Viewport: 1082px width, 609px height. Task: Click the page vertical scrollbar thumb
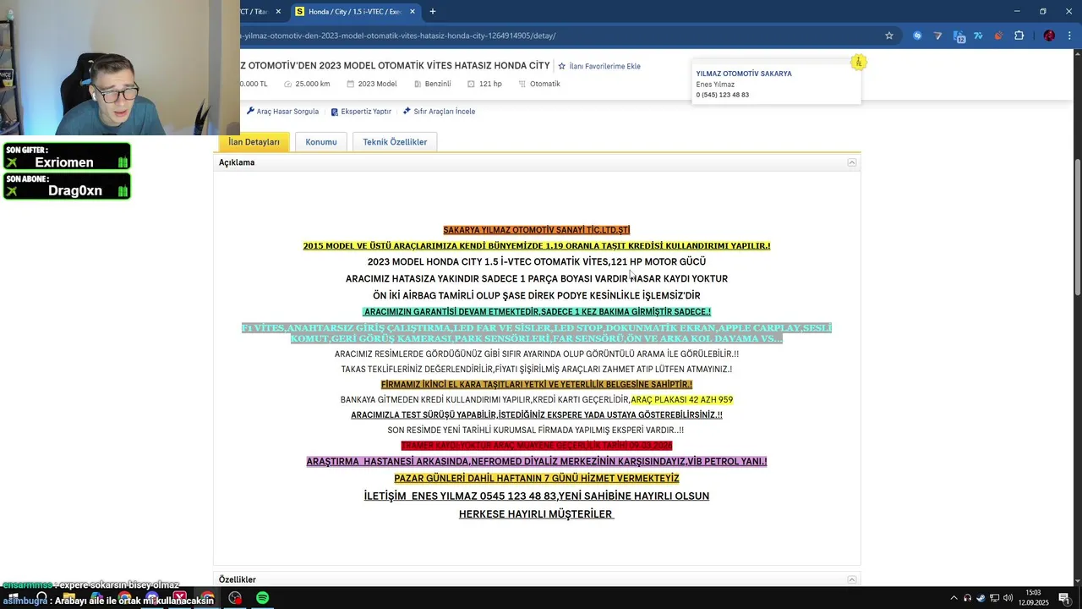[1078, 227]
